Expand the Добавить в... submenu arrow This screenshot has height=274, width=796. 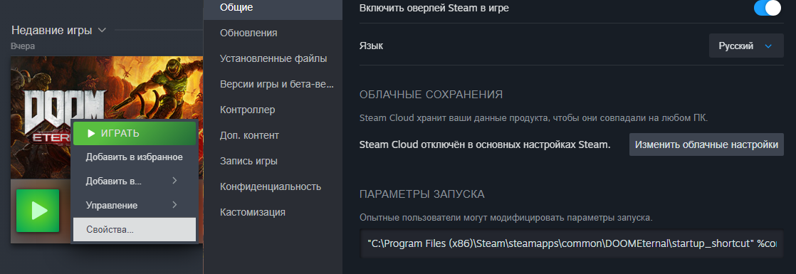(x=174, y=181)
